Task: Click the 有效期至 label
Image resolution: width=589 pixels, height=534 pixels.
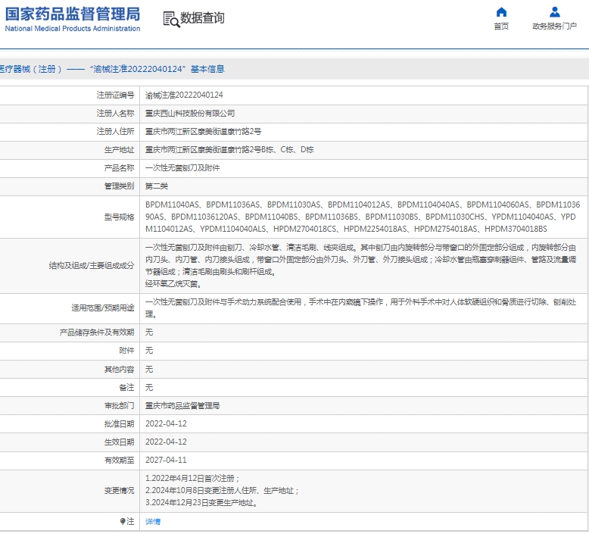Action: (119, 460)
